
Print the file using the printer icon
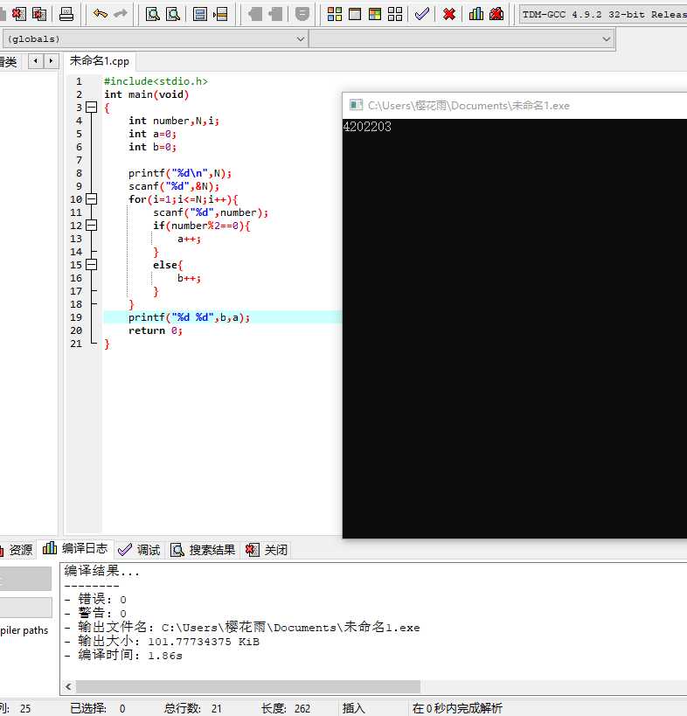pos(66,14)
